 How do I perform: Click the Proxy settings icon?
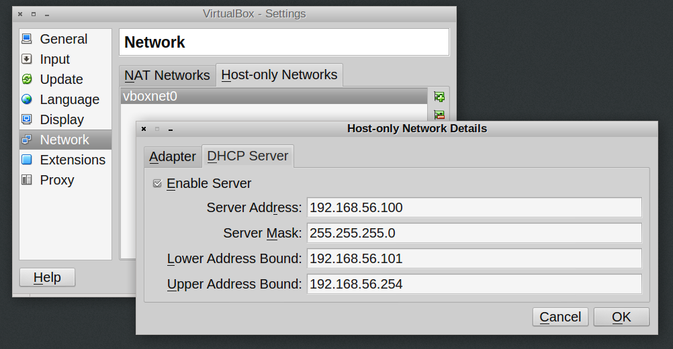[x=27, y=180]
